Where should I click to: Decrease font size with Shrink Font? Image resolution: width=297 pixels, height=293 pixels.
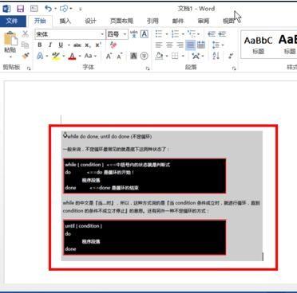120,56
